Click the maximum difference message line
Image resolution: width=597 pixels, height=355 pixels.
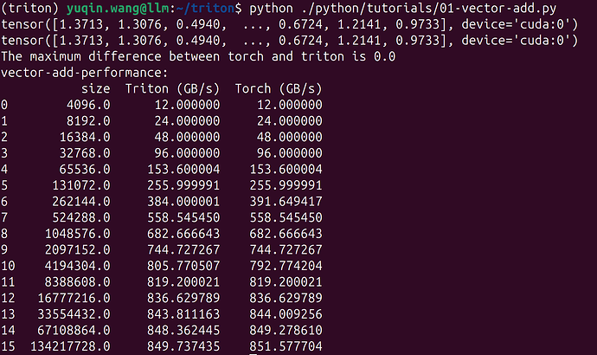[x=199, y=56]
